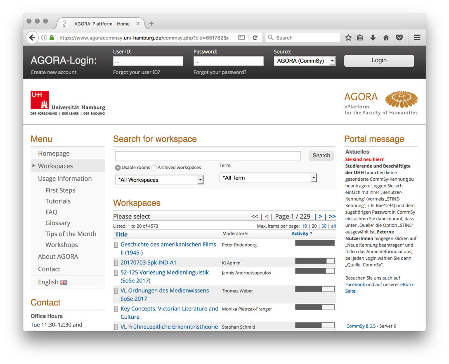Select the Archived workspaces radio button
This screenshot has width=449, height=364.
[154, 168]
